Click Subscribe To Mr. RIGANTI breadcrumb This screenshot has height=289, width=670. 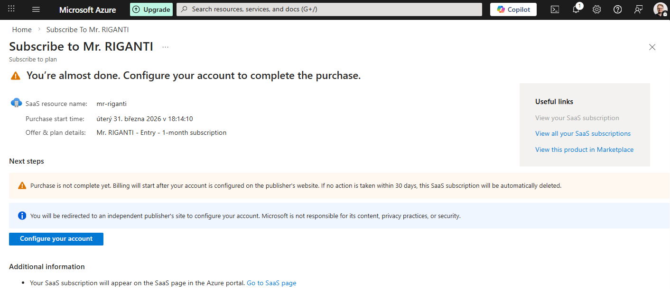coord(87,30)
